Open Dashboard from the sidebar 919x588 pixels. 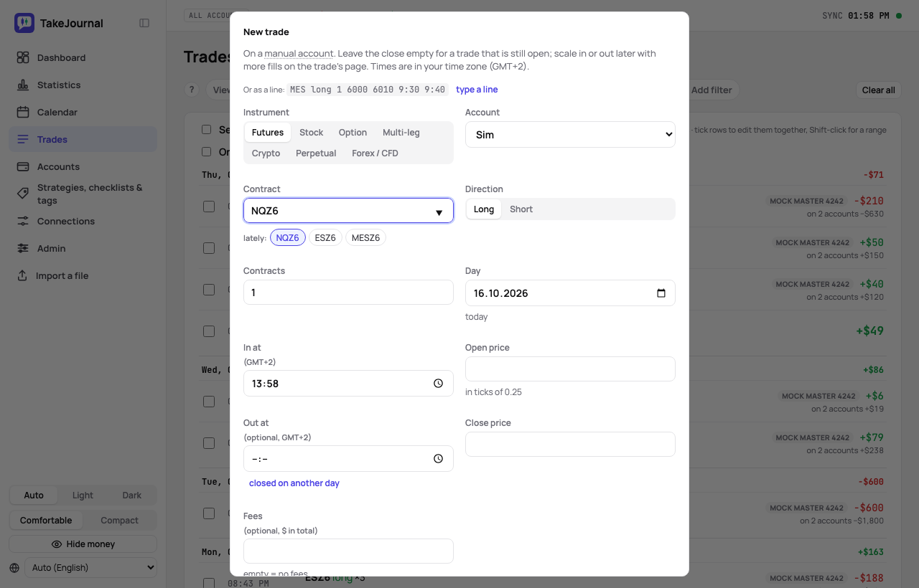(83, 57)
